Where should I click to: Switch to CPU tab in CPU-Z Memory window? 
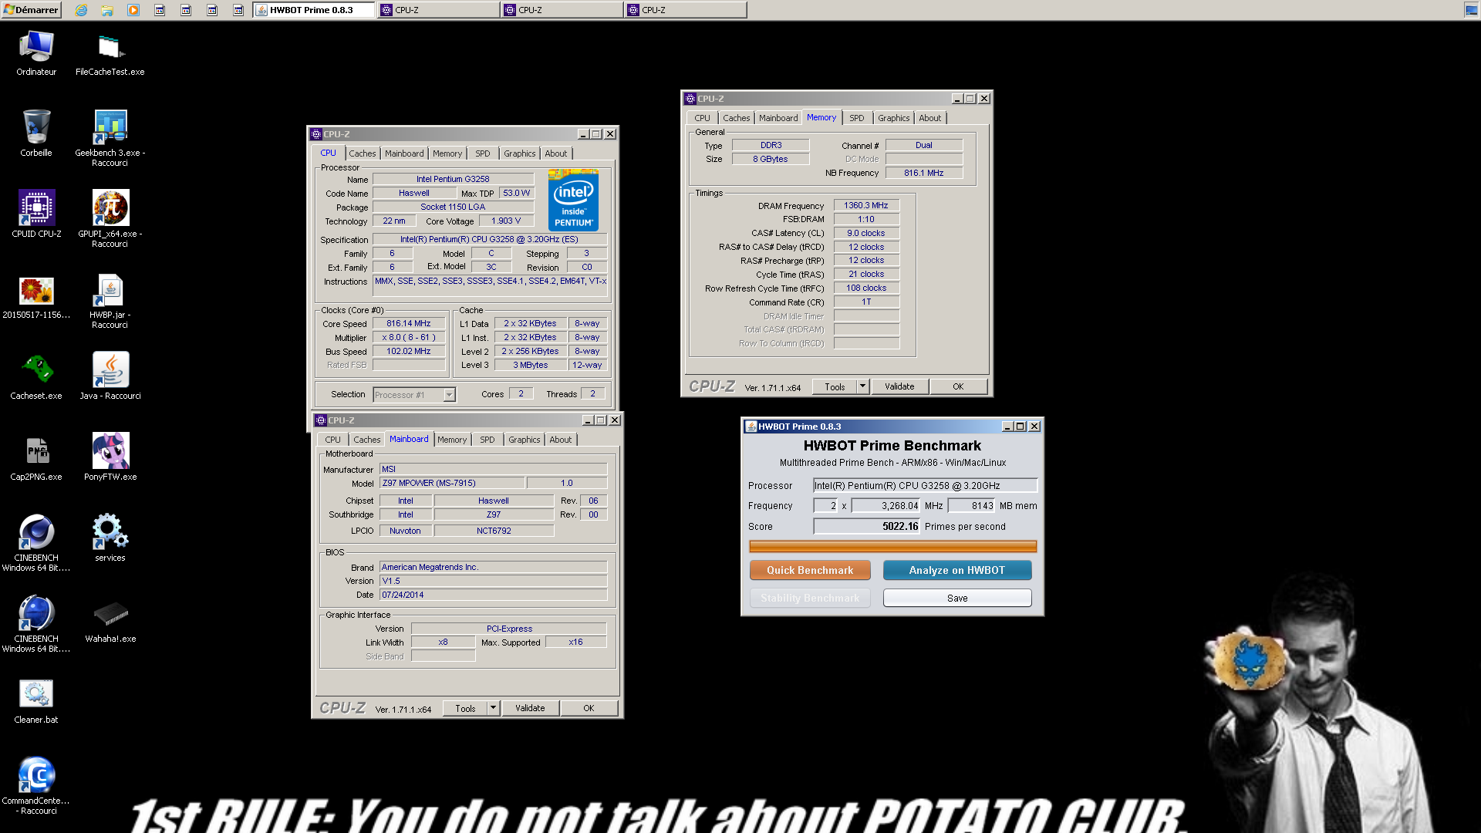(702, 118)
